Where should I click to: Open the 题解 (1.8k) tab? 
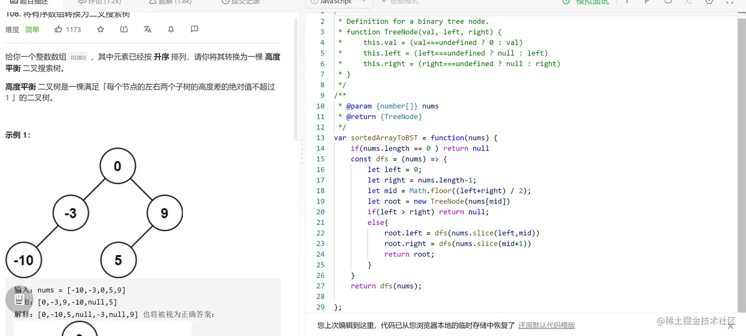[169, 2]
